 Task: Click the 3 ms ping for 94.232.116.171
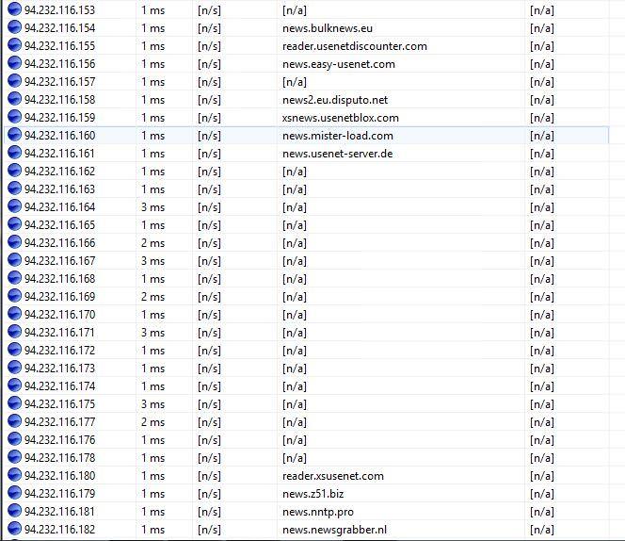tap(152, 333)
